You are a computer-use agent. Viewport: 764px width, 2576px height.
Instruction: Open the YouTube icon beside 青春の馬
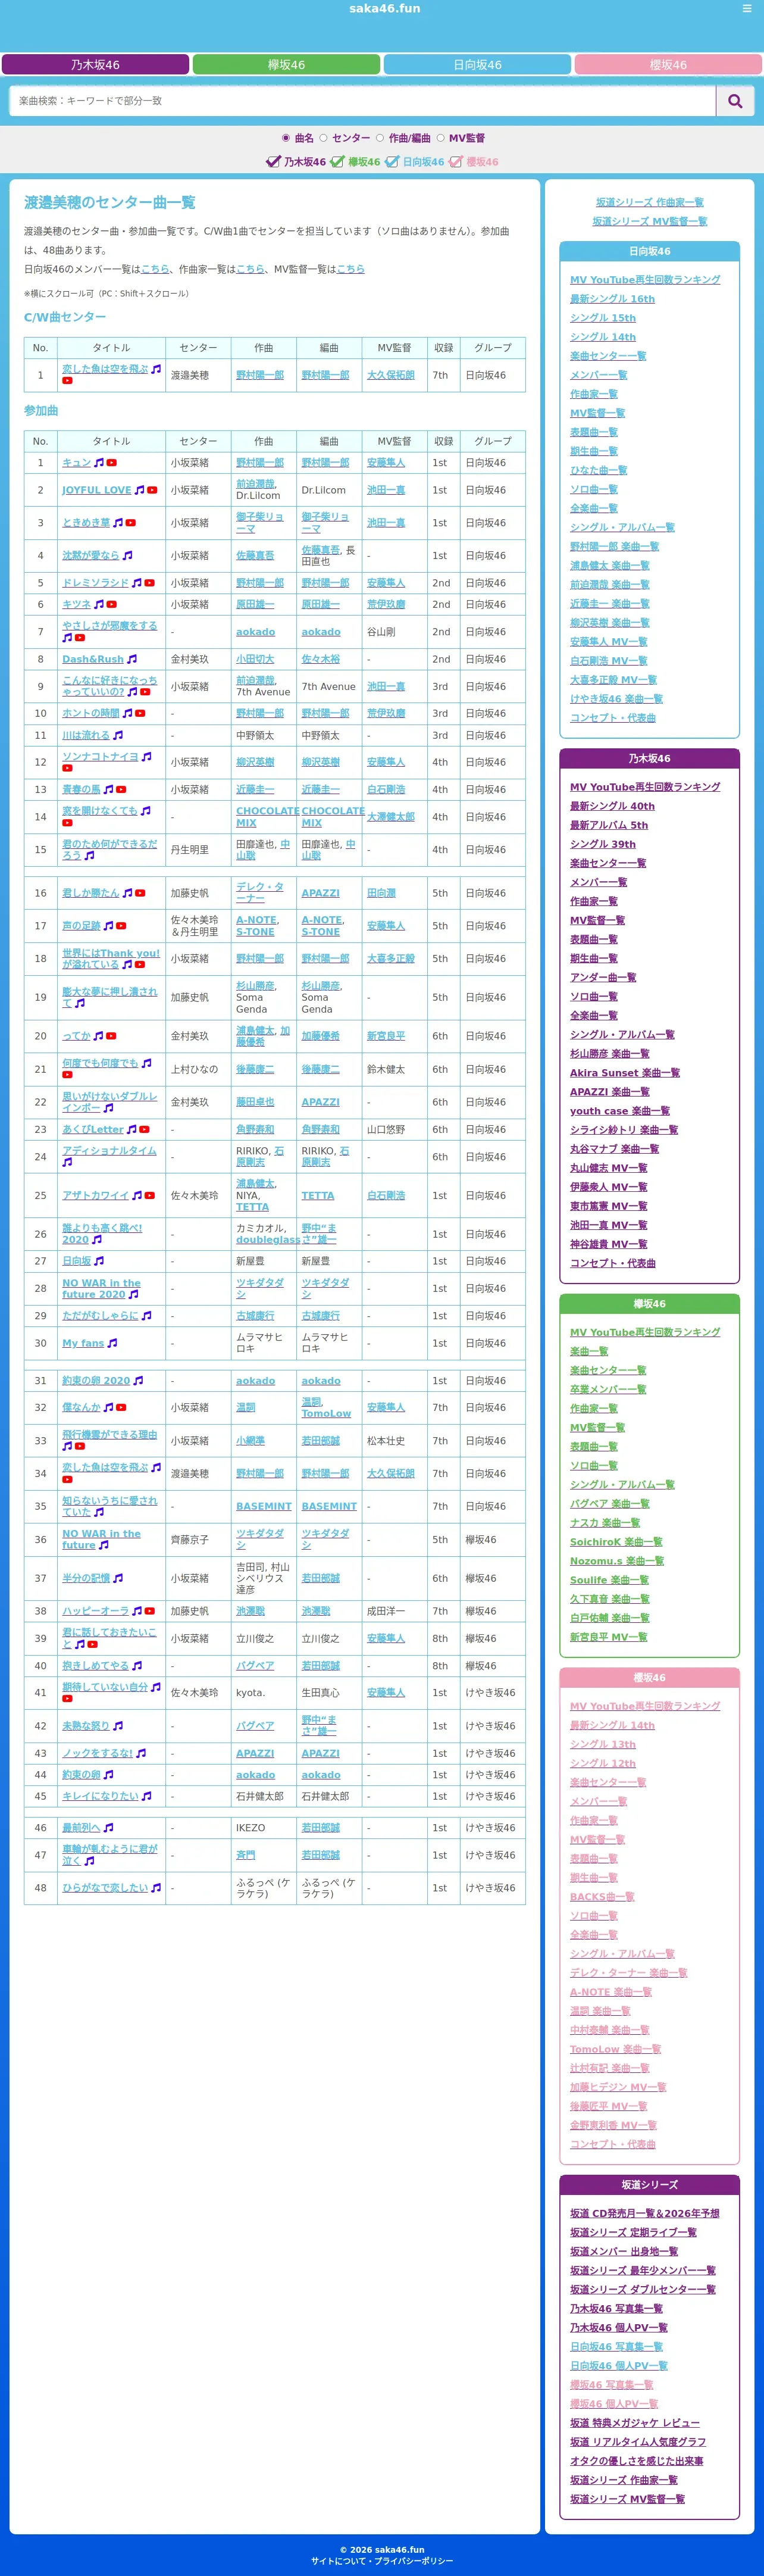121,789
